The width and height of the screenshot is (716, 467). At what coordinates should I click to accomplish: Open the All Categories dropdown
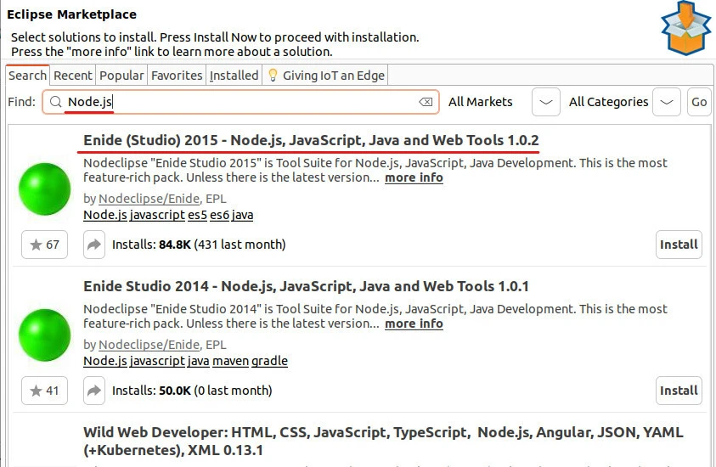[x=668, y=102]
